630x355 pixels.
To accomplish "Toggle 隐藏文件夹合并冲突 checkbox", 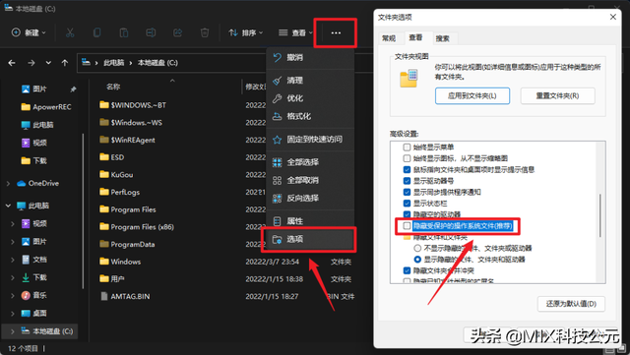I will tap(407, 270).
